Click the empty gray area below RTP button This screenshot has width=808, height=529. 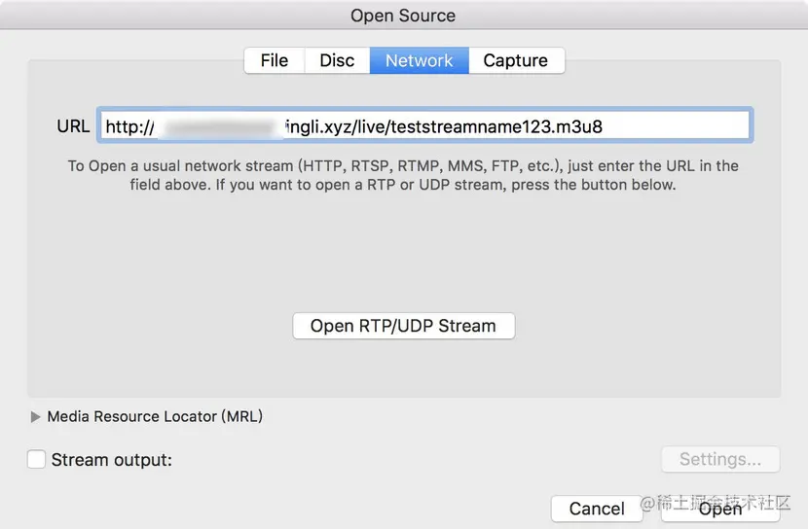point(403,368)
